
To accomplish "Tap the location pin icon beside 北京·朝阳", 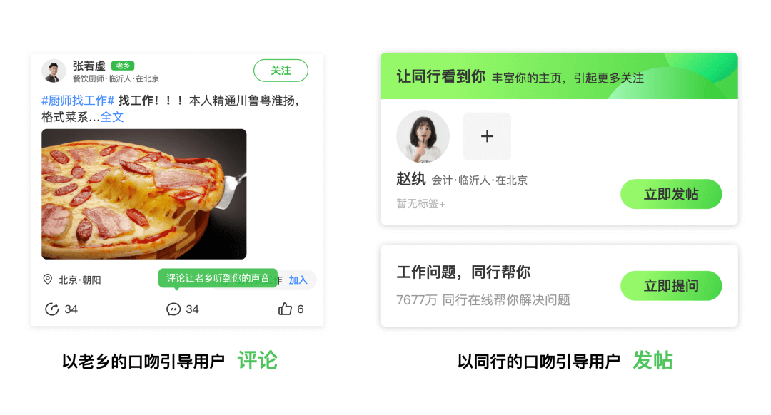I will coord(48,280).
